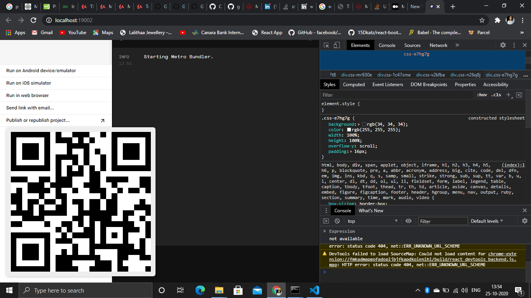Screen dimensions: 531x298
Task: Bookmark this page with the star icon
Action: (x=482, y=20)
